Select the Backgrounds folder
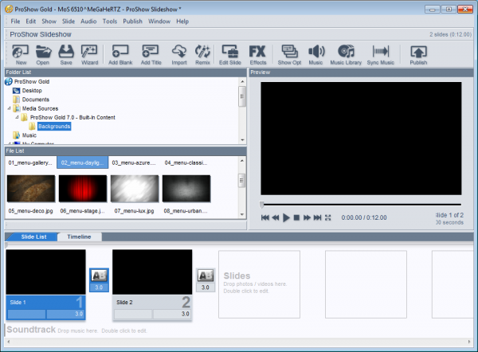The width and height of the screenshot is (478, 352). pyautogui.click(x=54, y=127)
